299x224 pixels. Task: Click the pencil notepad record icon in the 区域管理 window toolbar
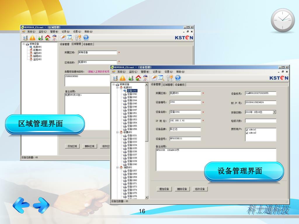coord(63,38)
